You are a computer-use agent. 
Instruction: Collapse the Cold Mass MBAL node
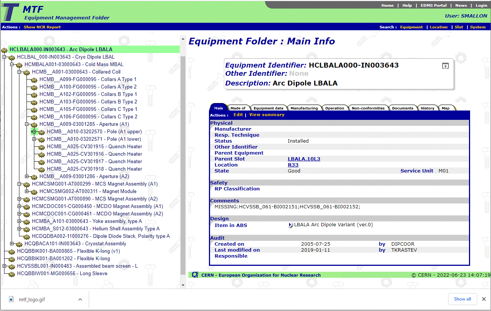tap(12, 65)
